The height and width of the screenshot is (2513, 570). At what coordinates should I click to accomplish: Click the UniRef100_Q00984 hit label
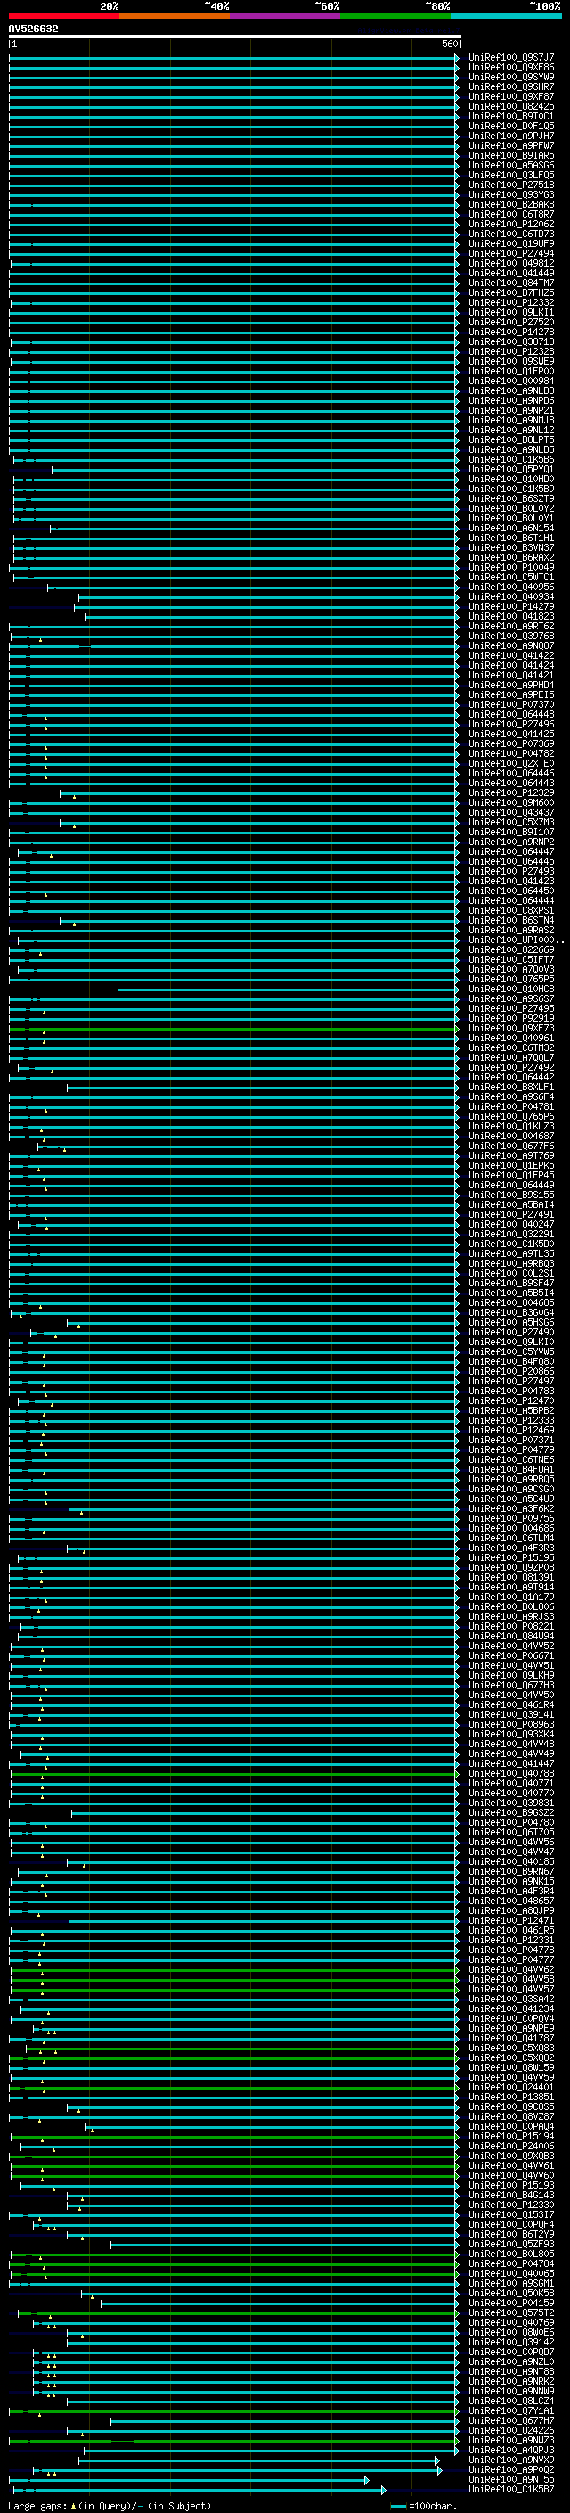[x=511, y=382]
